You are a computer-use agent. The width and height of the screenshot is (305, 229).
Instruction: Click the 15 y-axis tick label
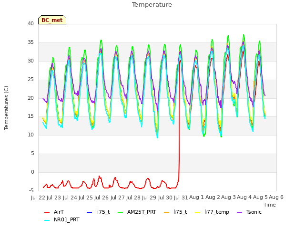click(30, 116)
